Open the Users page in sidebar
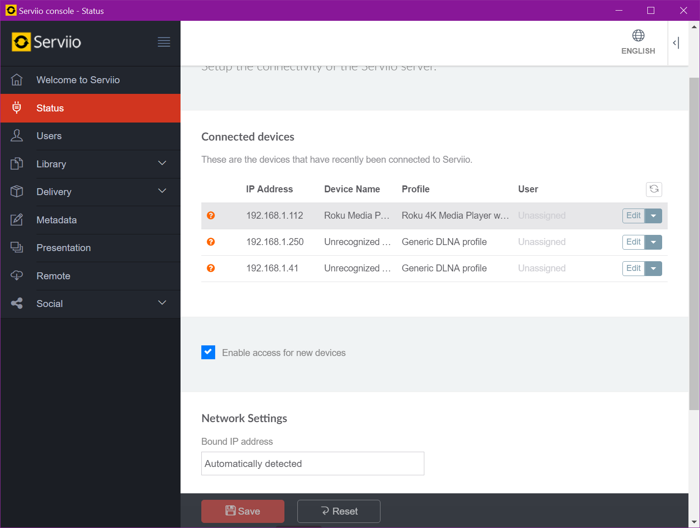700x528 pixels. point(49,136)
